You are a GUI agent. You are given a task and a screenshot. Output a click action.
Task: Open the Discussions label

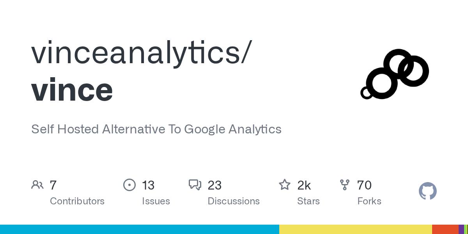click(234, 201)
